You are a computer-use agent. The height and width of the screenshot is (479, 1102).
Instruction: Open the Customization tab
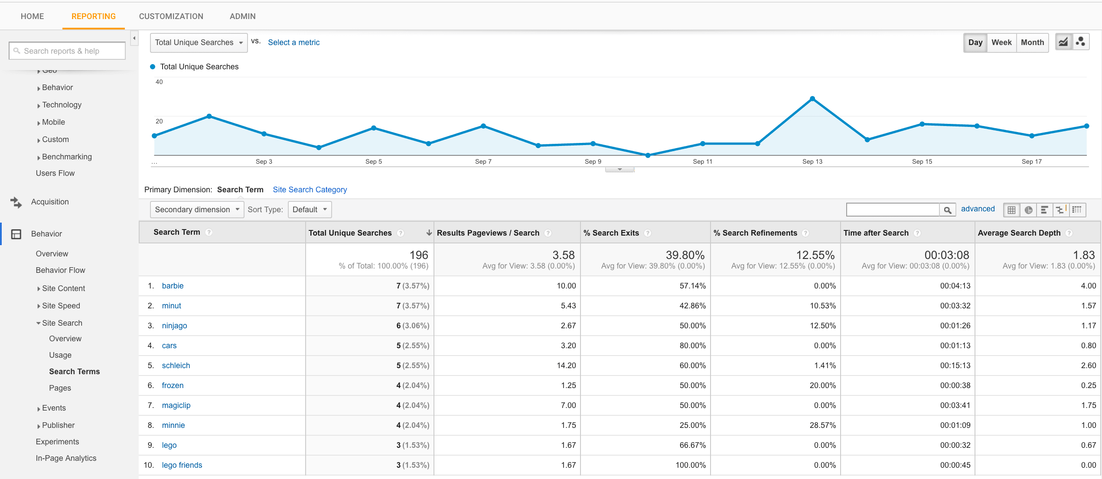click(x=171, y=16)
